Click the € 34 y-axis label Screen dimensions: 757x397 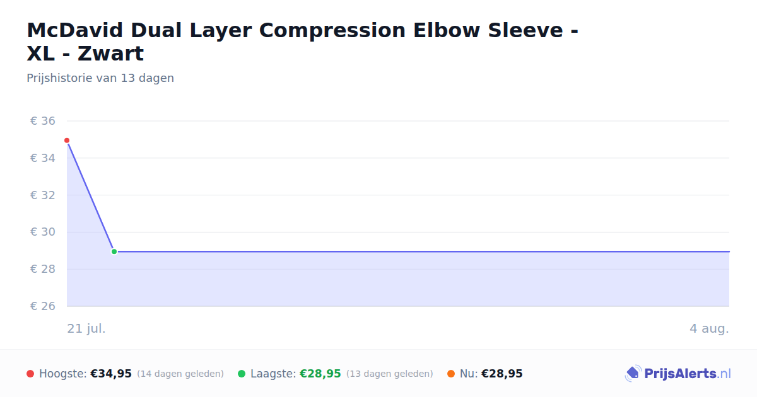[43, 158]
